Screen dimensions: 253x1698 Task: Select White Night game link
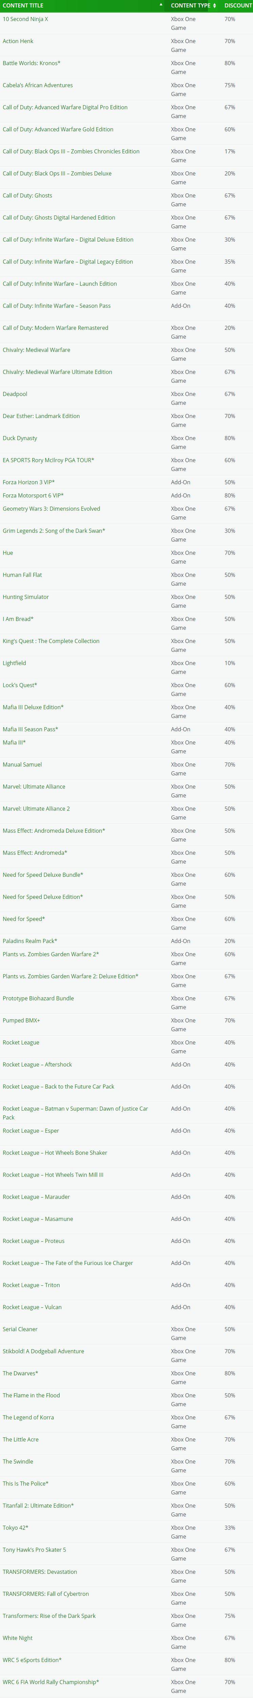(18, 1637)
